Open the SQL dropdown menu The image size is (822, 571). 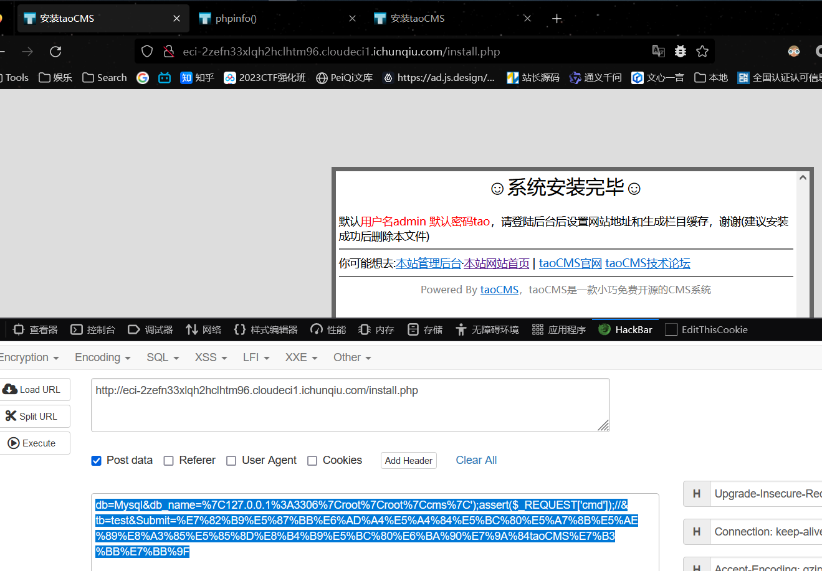163,357
